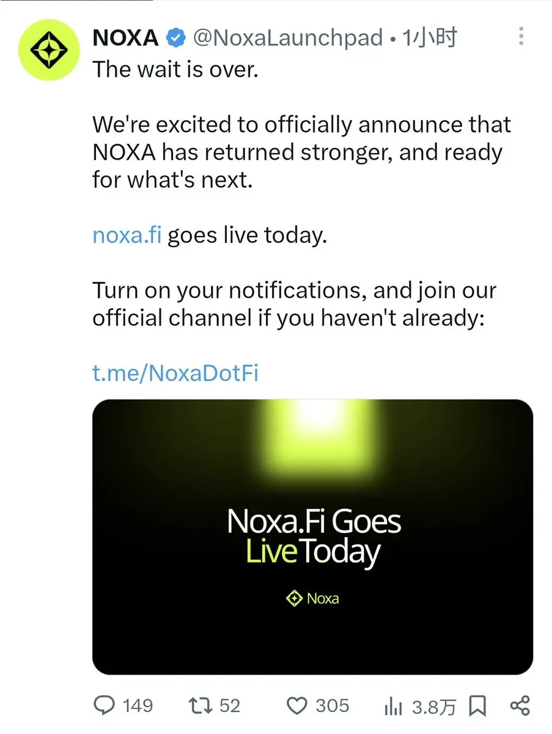Image resolution: width=552 pixels, height=734 pixels.
Task: Bookmark this NOXA post
Action: tap(477, 706)
